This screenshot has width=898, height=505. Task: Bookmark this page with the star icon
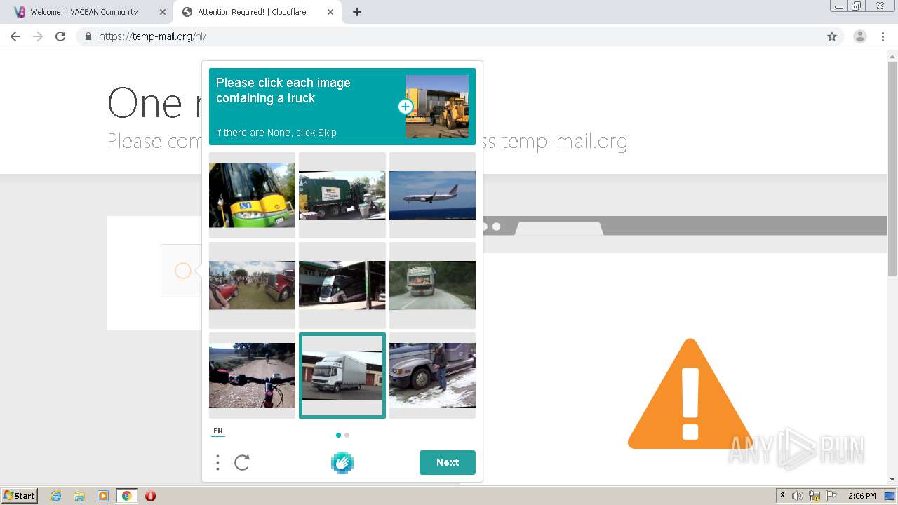[832, 36]
